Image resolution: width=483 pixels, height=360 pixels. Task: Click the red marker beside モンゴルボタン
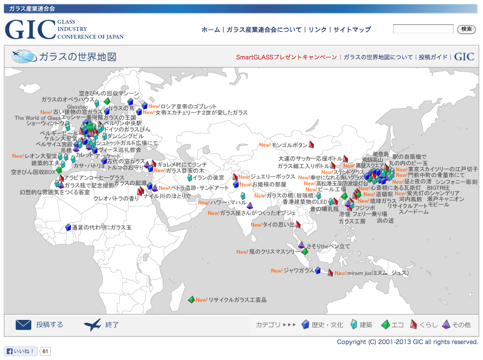pos(312,144)
